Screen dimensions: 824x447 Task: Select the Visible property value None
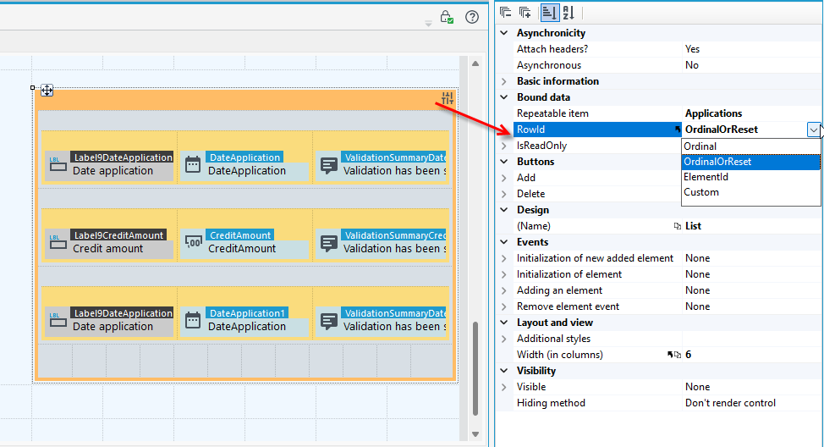[697, 387]
